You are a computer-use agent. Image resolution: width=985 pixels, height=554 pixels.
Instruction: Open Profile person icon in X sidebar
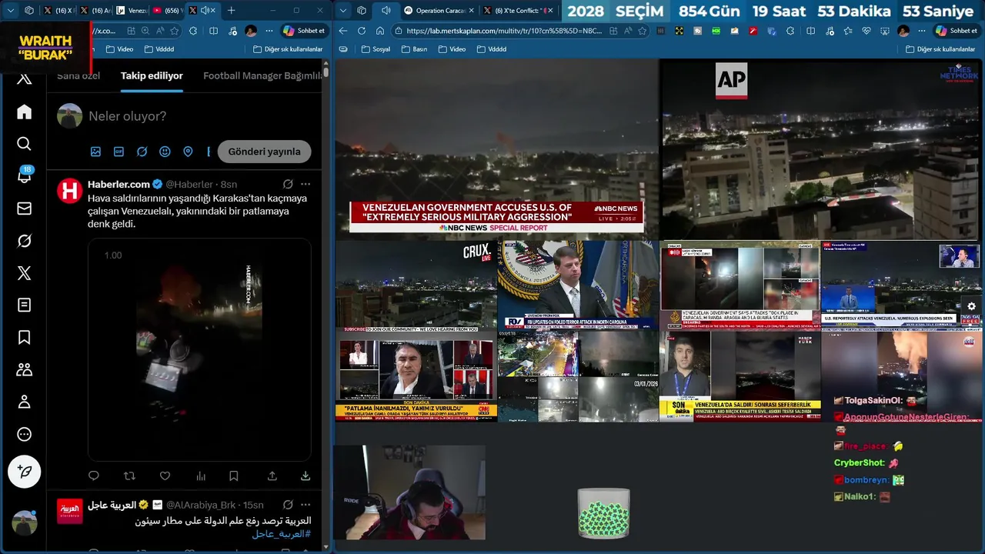coord(24,402)
